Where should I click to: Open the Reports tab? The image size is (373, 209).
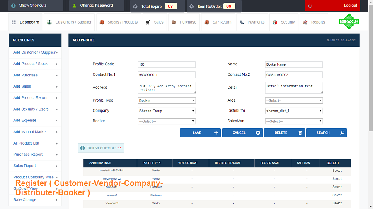[x=314, y=22]
